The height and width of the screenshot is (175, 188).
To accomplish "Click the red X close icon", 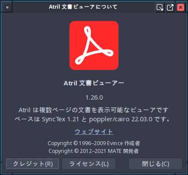I will tap(181, 7).
